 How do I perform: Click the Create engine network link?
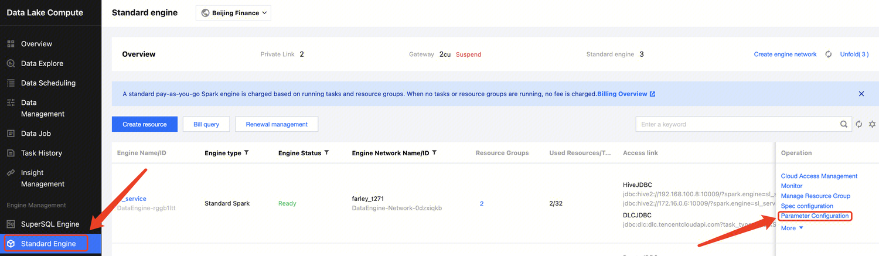coord(785,54)
